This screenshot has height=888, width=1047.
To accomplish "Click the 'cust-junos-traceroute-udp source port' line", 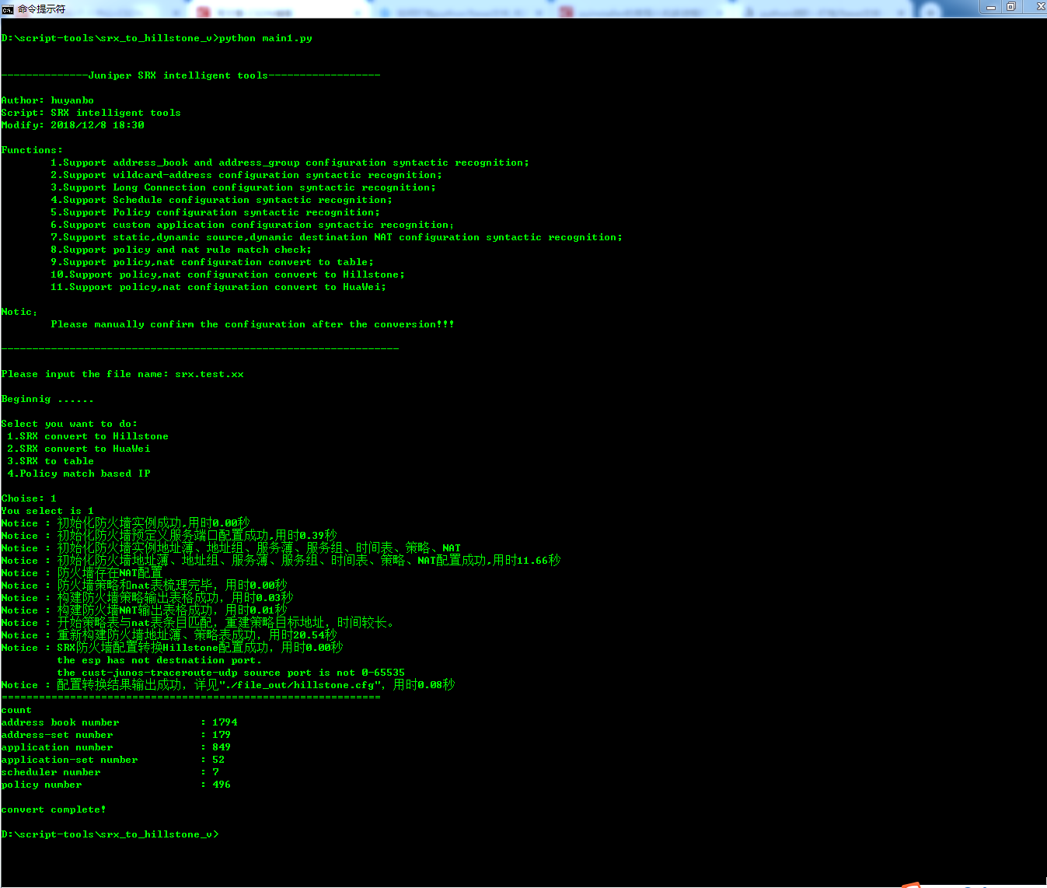I will tap(231, 673).
